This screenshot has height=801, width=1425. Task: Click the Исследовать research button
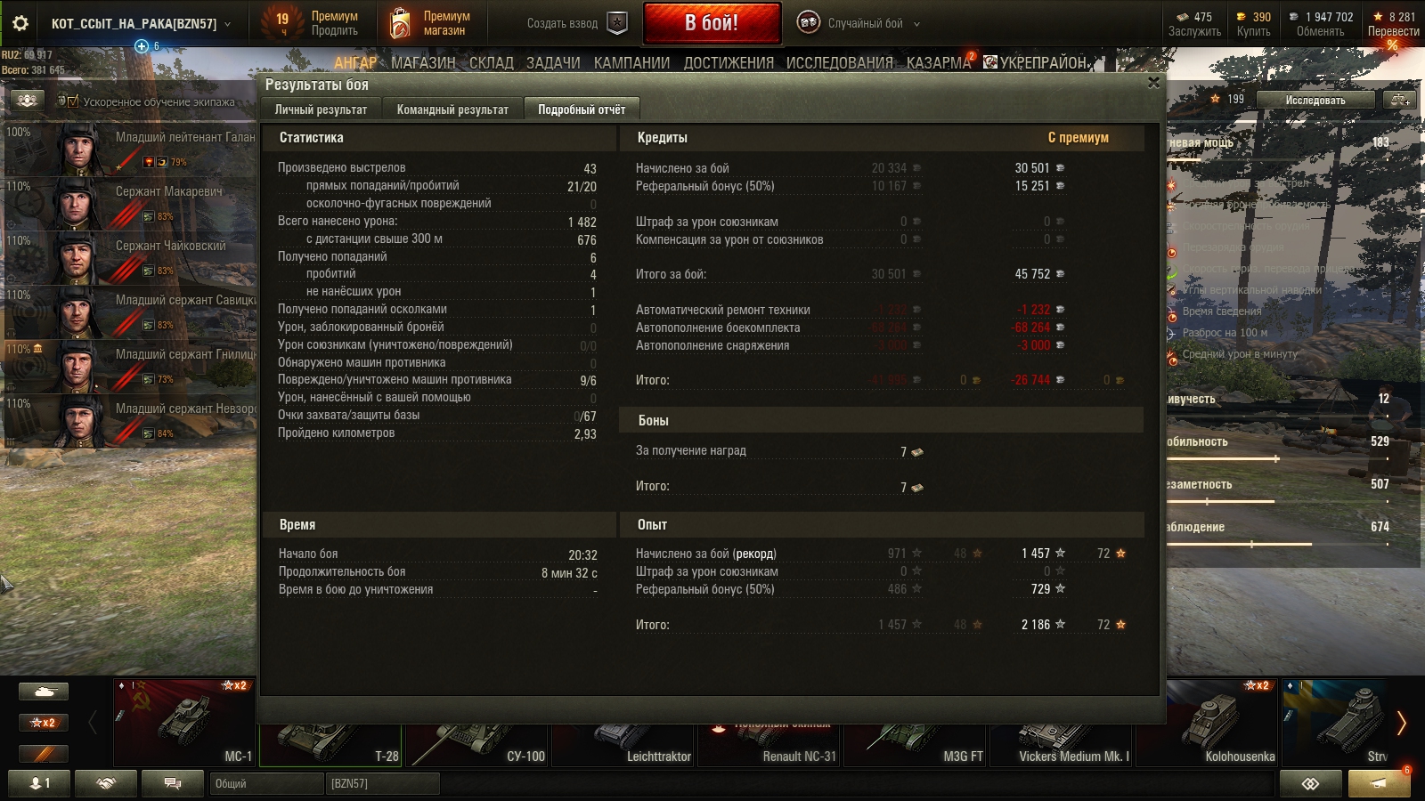coord(1315,100)
